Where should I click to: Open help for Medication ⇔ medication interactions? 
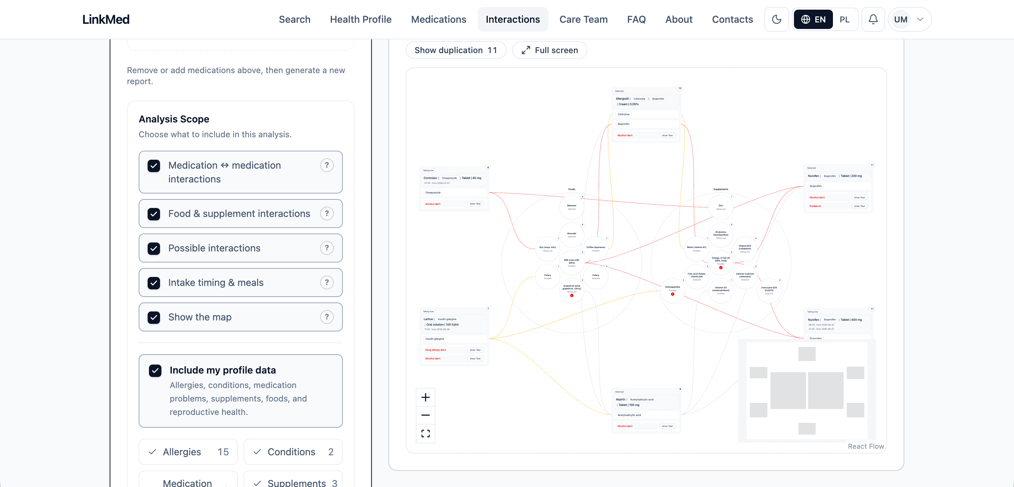click(x=327, y=165)
